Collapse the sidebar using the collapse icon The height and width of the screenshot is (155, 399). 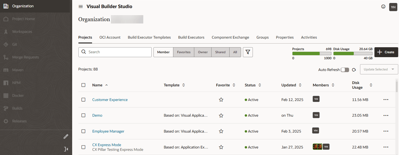pyautogui.click(x=66, y=149)
